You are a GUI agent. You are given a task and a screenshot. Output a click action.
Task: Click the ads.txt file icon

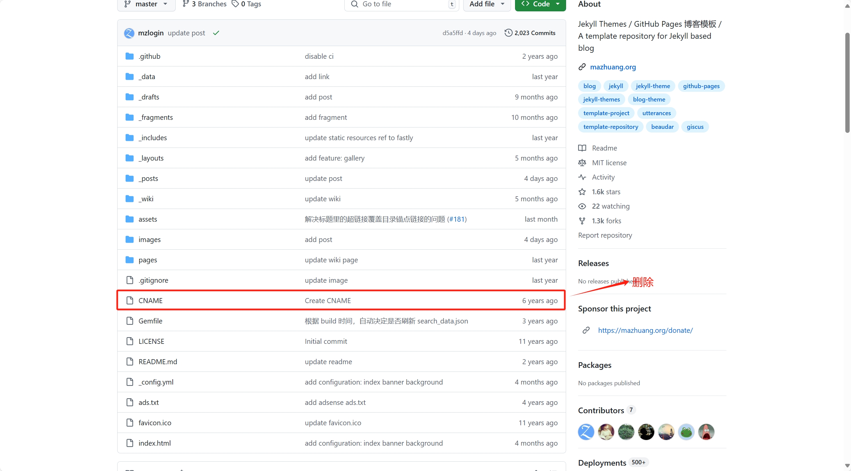(x=130, y=403)
